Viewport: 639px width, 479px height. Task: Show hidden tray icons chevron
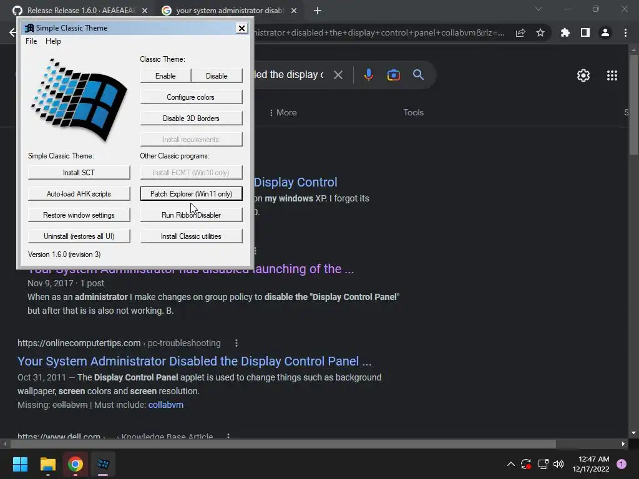(x=510, y=464)
